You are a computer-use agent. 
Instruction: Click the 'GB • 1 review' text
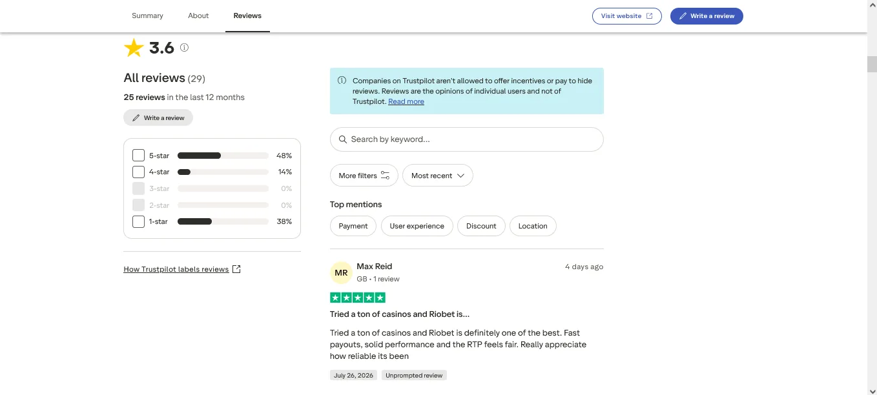[x=378, y=279]
